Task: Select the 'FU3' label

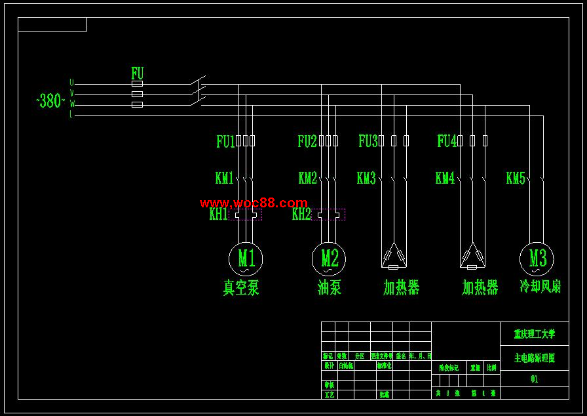Action: click(368, 141)
